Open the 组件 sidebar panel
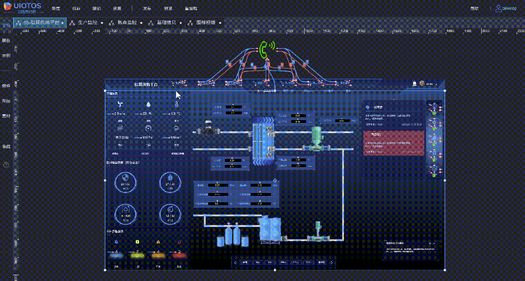 click(x=6, y=86)
